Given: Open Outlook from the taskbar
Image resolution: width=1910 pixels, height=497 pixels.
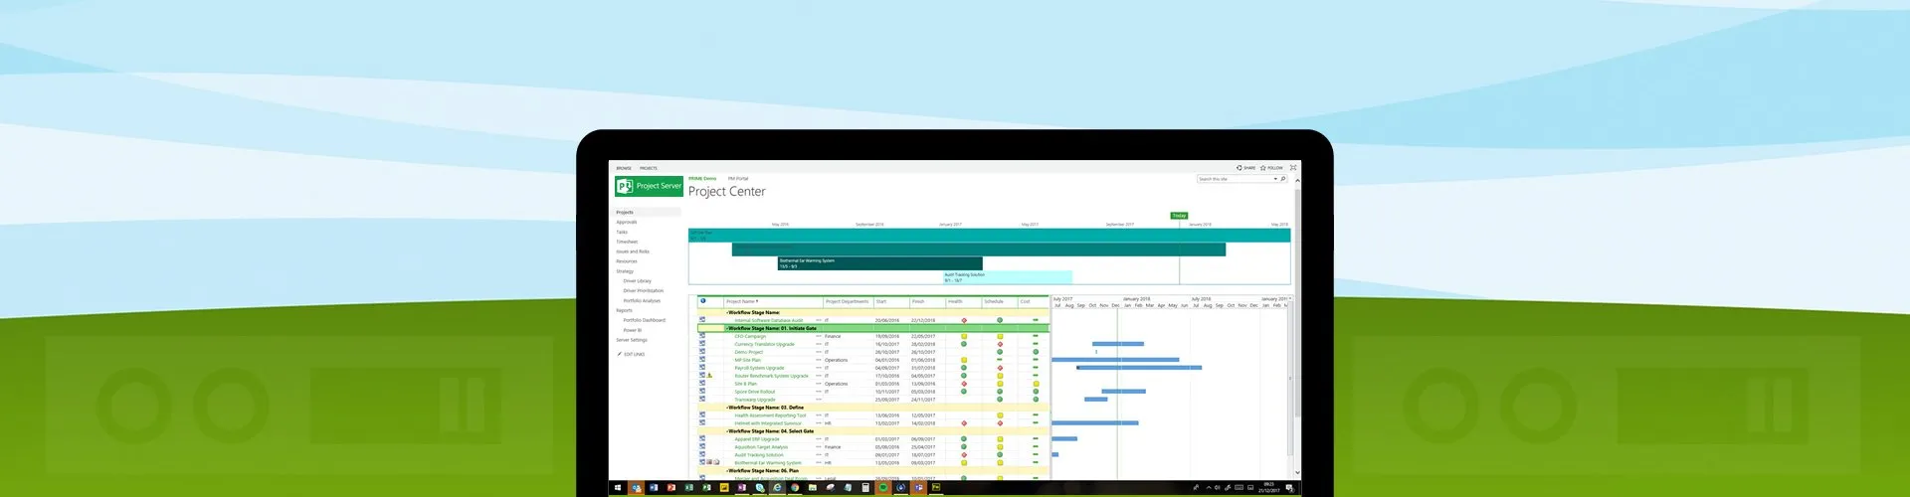Looking at the screenshot, I should (x=636, y=488).
